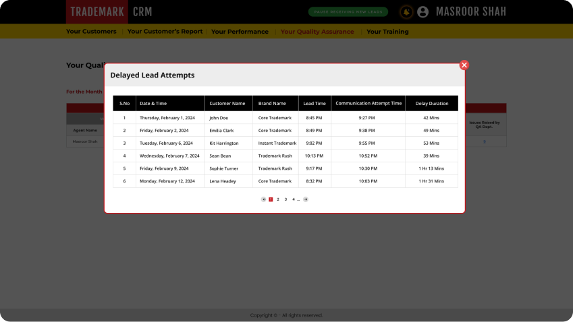Image resolution: width=573 pixels, height=322 pixels.
Task: Open the user profile avatar icon
Action: [423, 12]
